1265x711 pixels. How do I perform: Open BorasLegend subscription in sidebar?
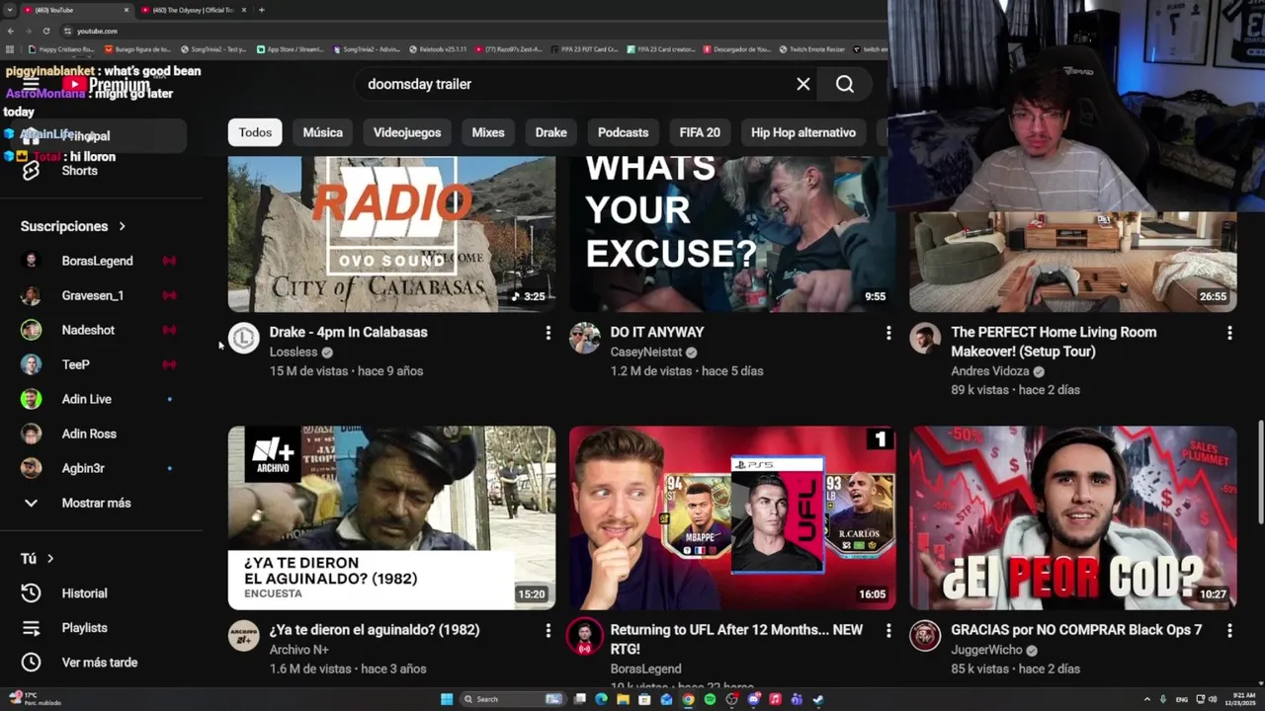(101, 261)
